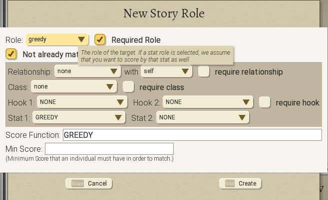328x200 pixels.
Task: Click the New Story Role title
Action: pyautogui.click(x=164, y=13)
